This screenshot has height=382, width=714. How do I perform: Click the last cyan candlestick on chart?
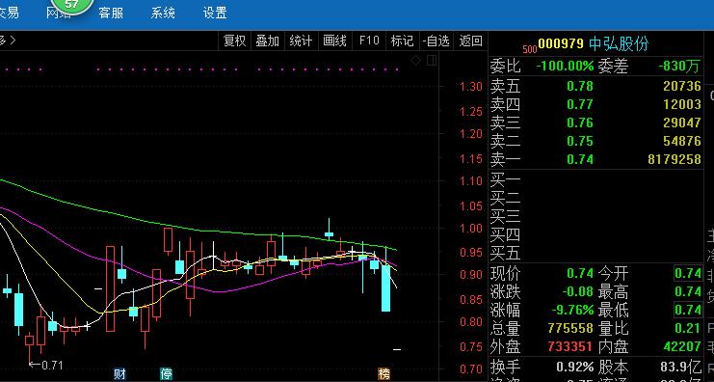click(385, 280)
